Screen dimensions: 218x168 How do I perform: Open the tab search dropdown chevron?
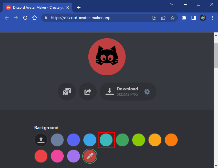pyautogui.click(x=172, y=4)
